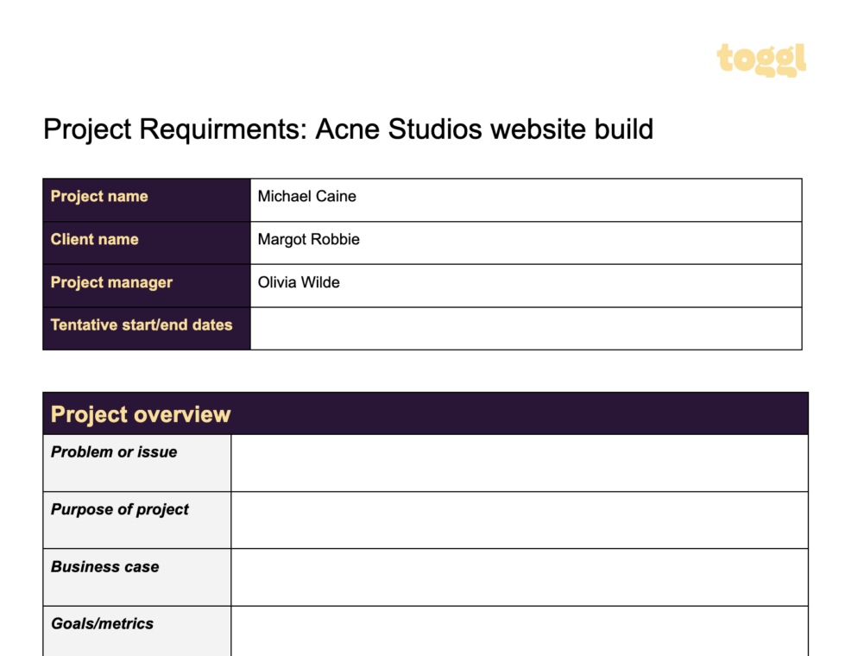Select the text Olivia Wilde
This screenshot has height=656, width=845.
coord(299,282)
